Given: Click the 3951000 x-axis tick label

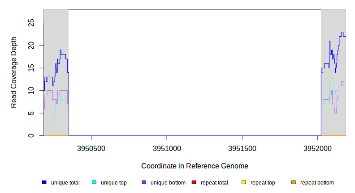Looking at the screenshot, I should coord(167,147).
